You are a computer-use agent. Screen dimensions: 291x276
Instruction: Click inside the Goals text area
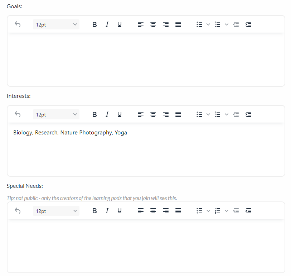(146, 60)
